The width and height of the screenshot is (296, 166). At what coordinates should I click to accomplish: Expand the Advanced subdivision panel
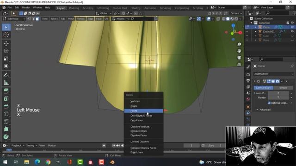click(x=264, y=110)
